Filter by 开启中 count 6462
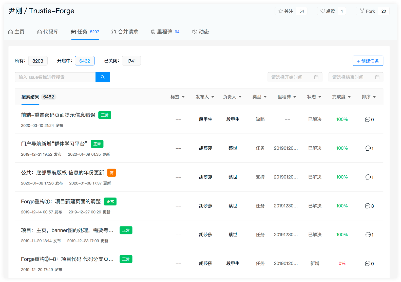The width and height of the screenshot is (401, 282). click(85, 61)
